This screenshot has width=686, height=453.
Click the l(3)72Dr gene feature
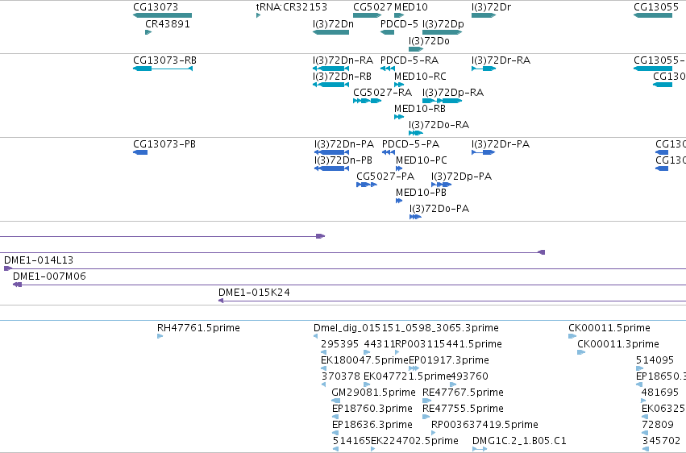(484, 15)
